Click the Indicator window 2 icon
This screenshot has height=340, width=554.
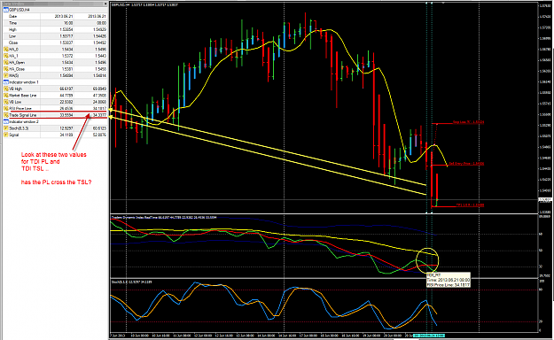click(x=5, y=122)
